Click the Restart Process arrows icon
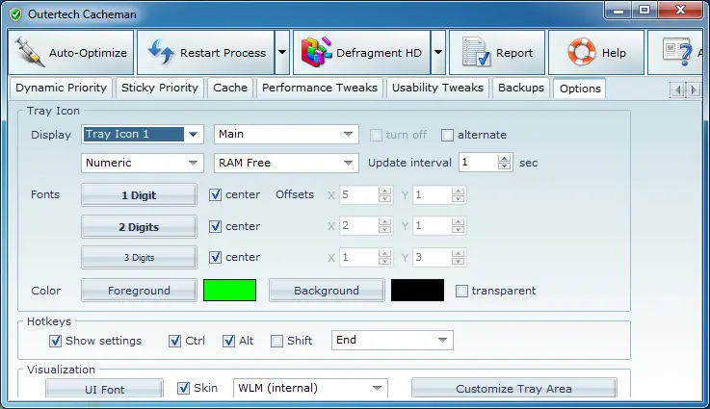The width and height of the screenshot is (710, 409). (161, 53)
